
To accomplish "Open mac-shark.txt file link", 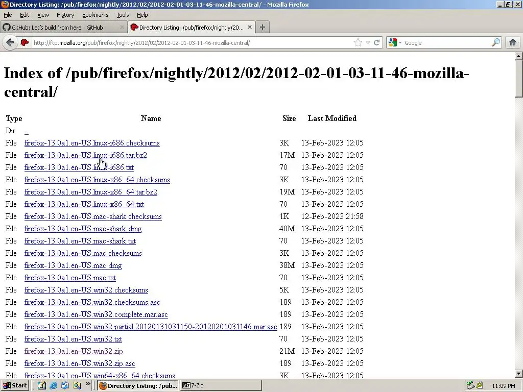I will pos(80,241).
